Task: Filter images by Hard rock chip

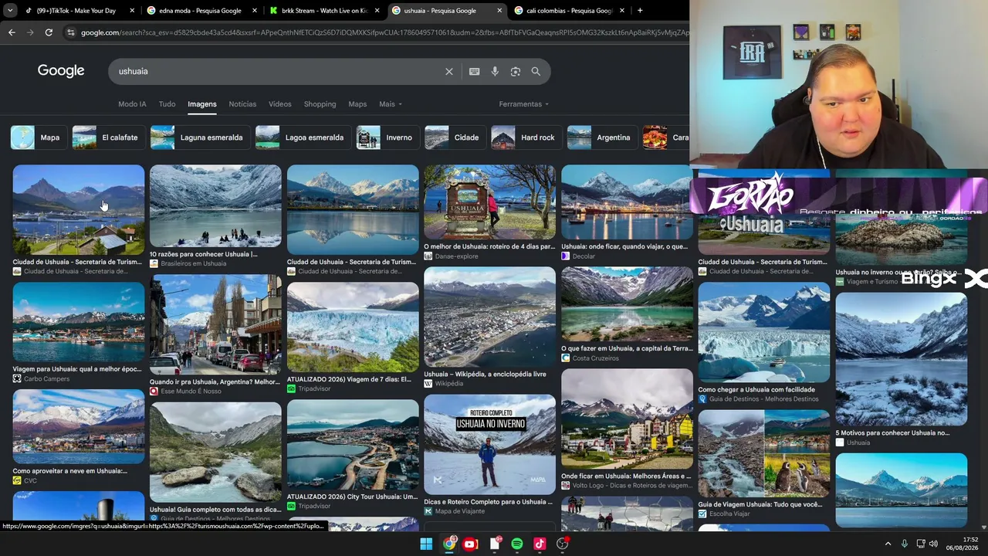Action: [x=525, y=137]
